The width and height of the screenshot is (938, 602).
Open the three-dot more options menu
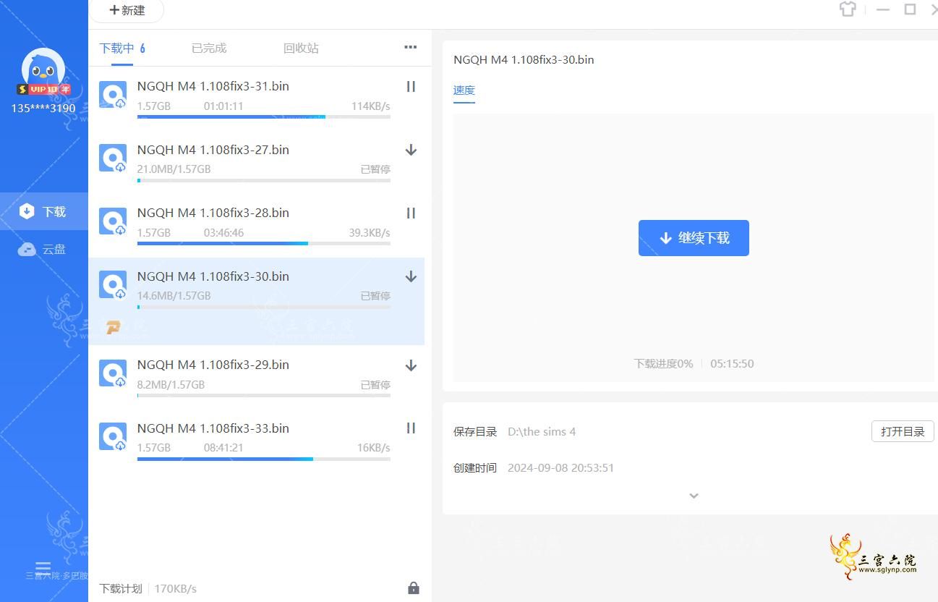click(410, 47)
